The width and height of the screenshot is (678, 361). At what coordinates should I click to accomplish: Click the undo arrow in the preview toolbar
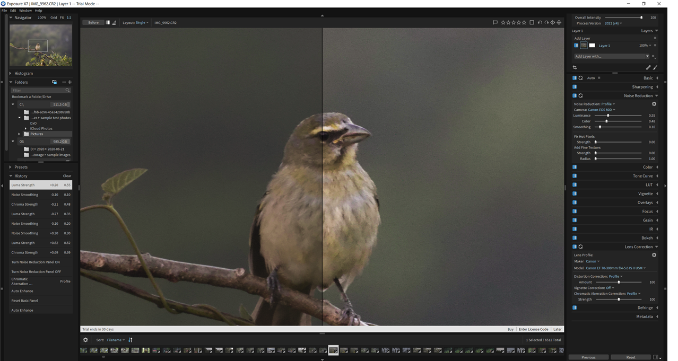tap(540, 22)
